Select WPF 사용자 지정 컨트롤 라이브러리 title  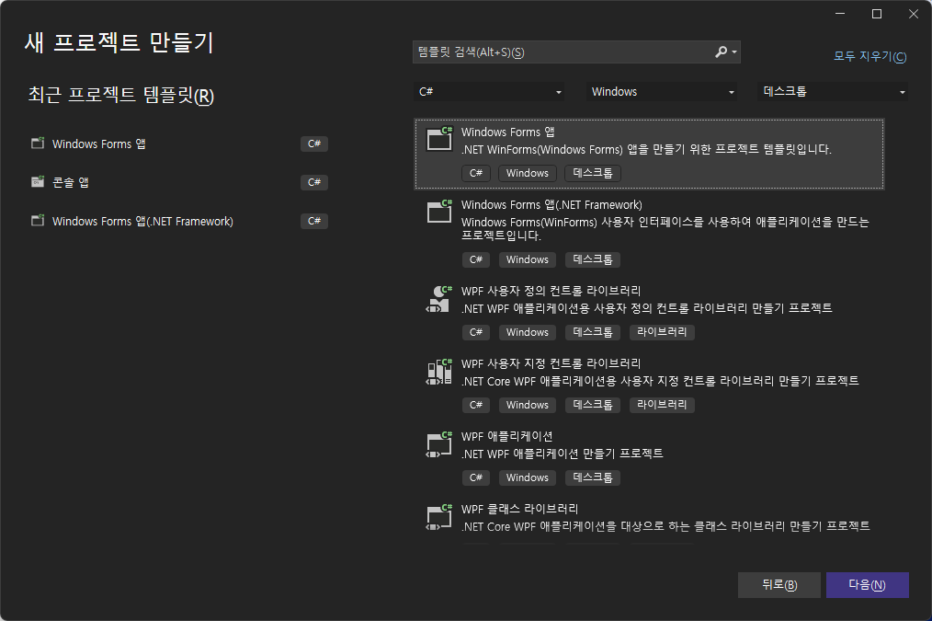[551, 363]
